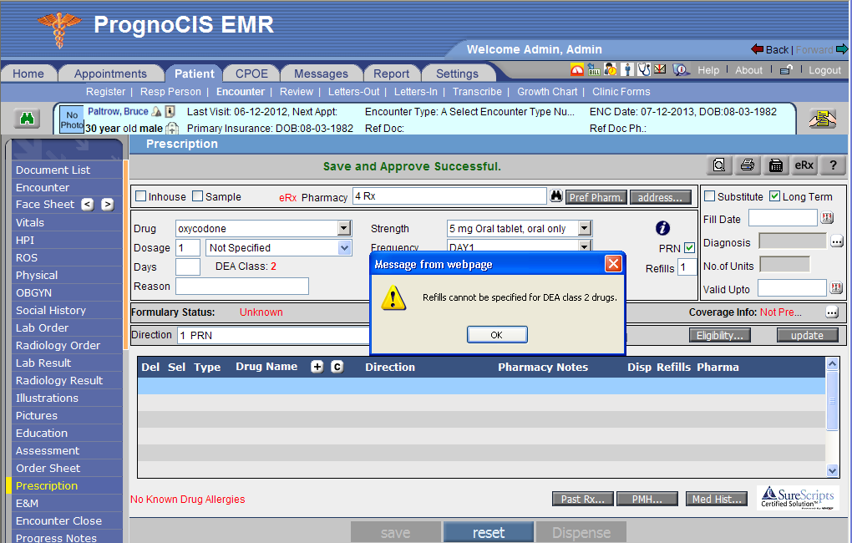Go to next Face Sheet with '>' arrow
The height and width of the screenshot is (543, 852).
point(108,205)
